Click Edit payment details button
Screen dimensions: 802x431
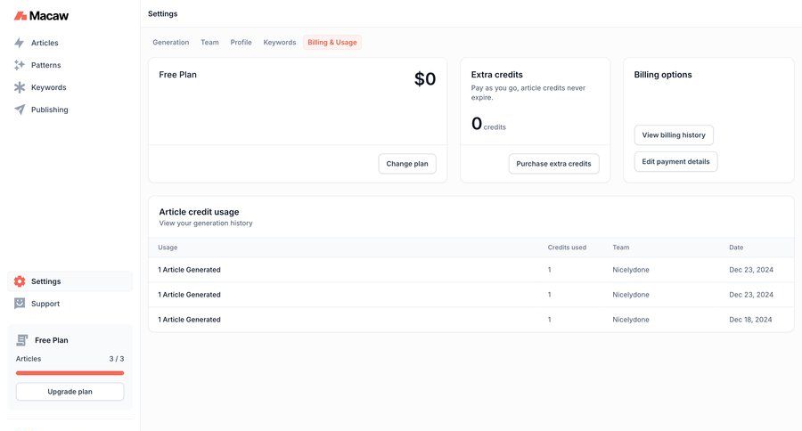675,161
